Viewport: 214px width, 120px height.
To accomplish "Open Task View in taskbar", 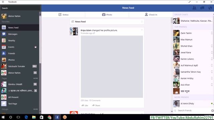I will pos(18,117).
